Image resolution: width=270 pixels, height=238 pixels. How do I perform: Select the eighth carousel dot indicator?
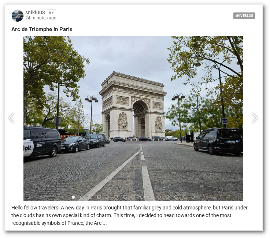133,197
